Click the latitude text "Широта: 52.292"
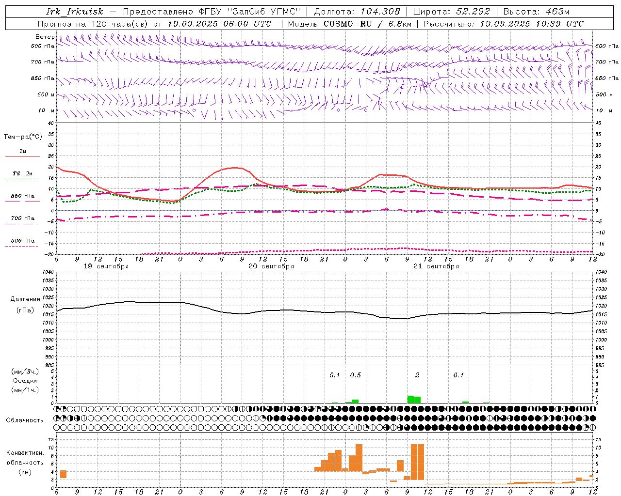The image size is (621, 496). (452, 12)
